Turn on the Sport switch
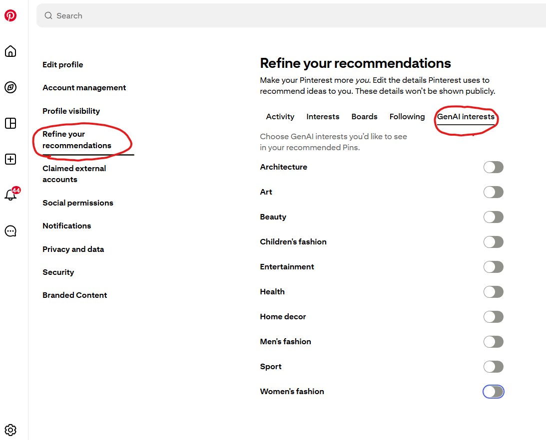The width and height of the screenshot is (546, 440). (x=493, y=367)
